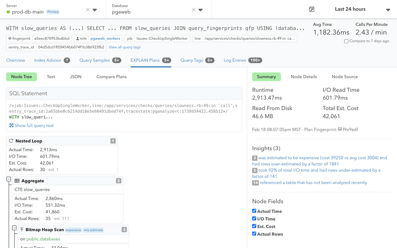Click View all query tags link
Screen dimensions: 397x248
point(125,47)
